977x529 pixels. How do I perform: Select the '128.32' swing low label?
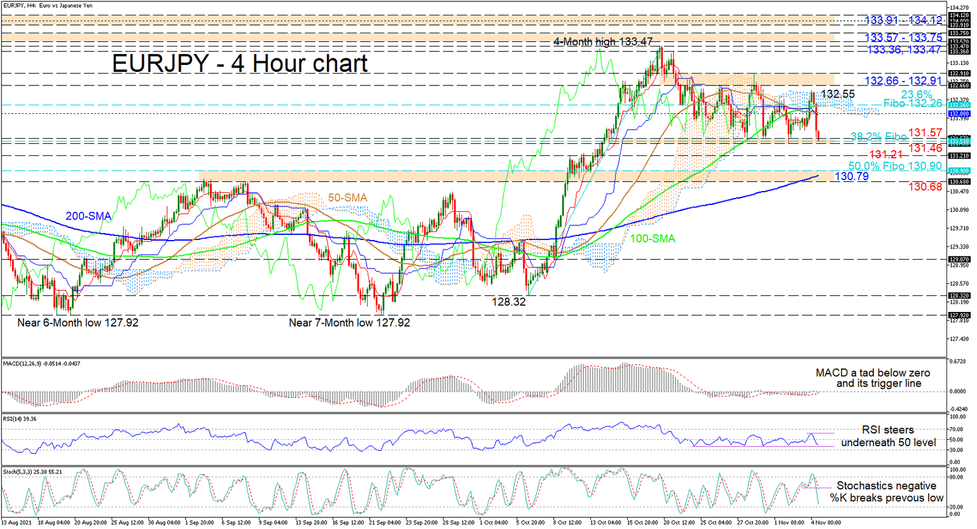(x=508, y=302)
